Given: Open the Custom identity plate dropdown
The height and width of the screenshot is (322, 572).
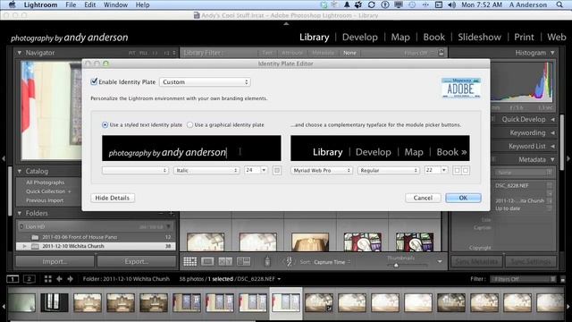Looking at the screenshot, I should (x=205, y=81).
